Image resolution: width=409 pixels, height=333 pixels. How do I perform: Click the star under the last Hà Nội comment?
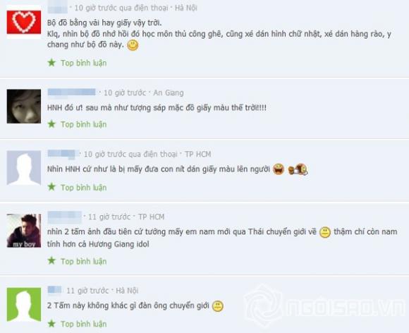51,324
